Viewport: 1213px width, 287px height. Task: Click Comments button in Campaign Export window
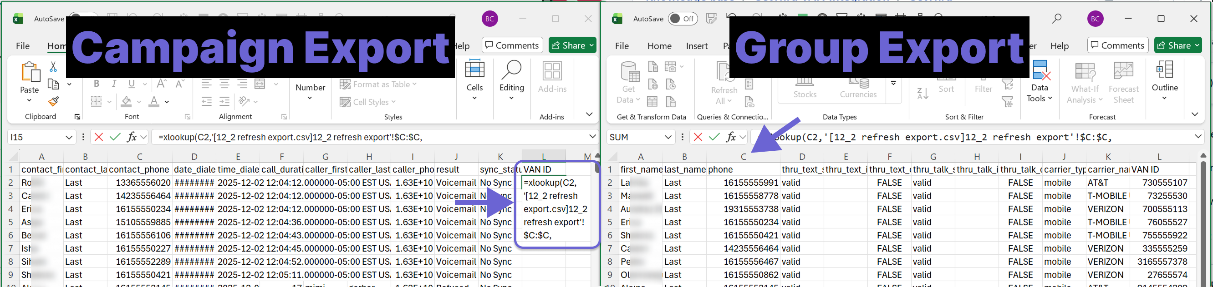pyautogui.click(x=512, y=45)
